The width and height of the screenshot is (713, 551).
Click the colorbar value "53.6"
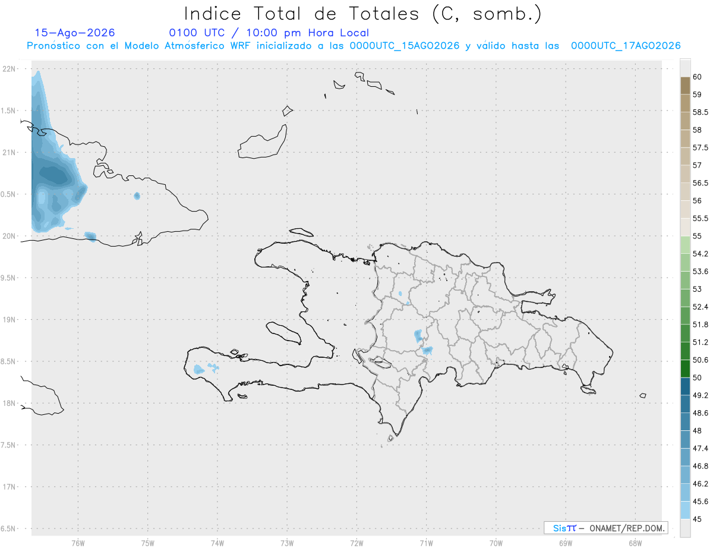701,272
